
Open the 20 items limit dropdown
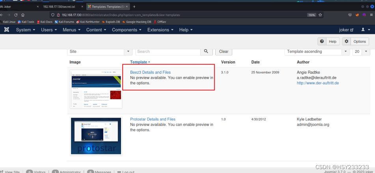pyautogui.click(x=361, y=51)
